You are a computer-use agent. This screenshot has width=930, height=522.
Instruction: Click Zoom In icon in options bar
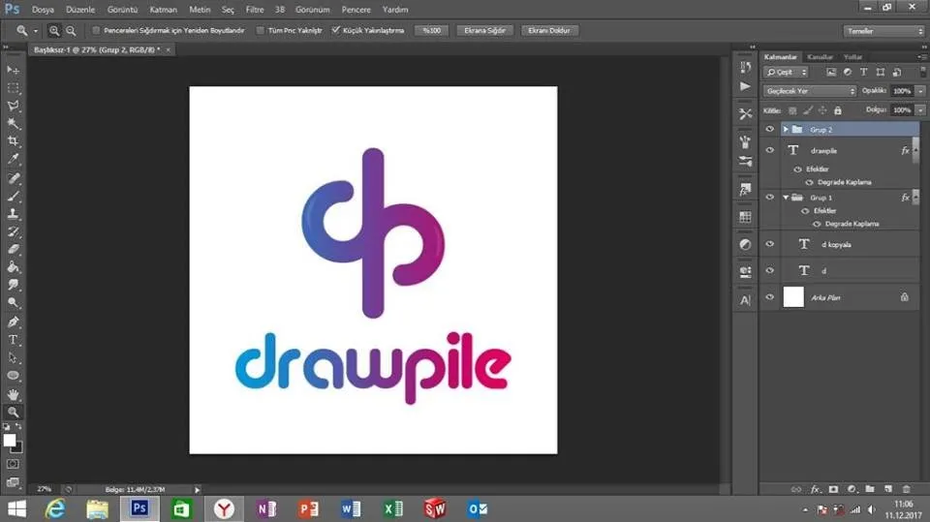click(x=54, y=30)
